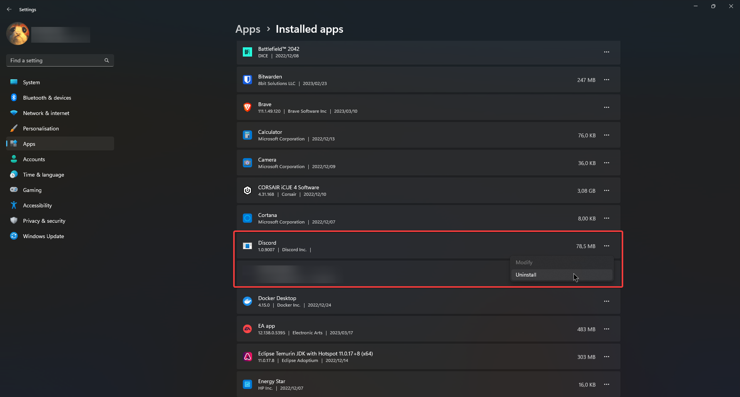Click the Apps breadcrumb link

coord(248,29)
